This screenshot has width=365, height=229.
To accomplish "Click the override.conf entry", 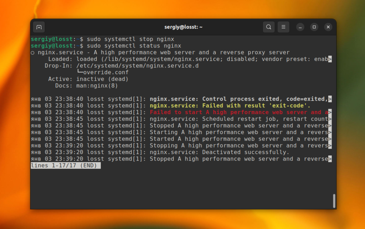I will coord(103,72).
